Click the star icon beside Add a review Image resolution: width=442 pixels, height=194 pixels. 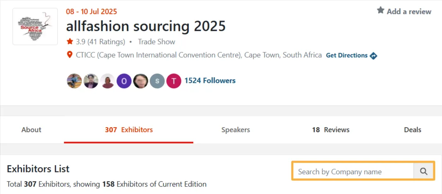[x=381, y=11]
